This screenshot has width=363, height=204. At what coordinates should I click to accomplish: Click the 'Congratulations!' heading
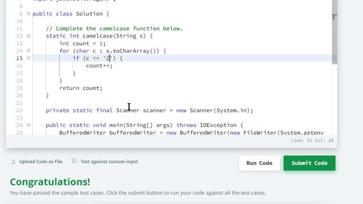[x=50, y=182]
